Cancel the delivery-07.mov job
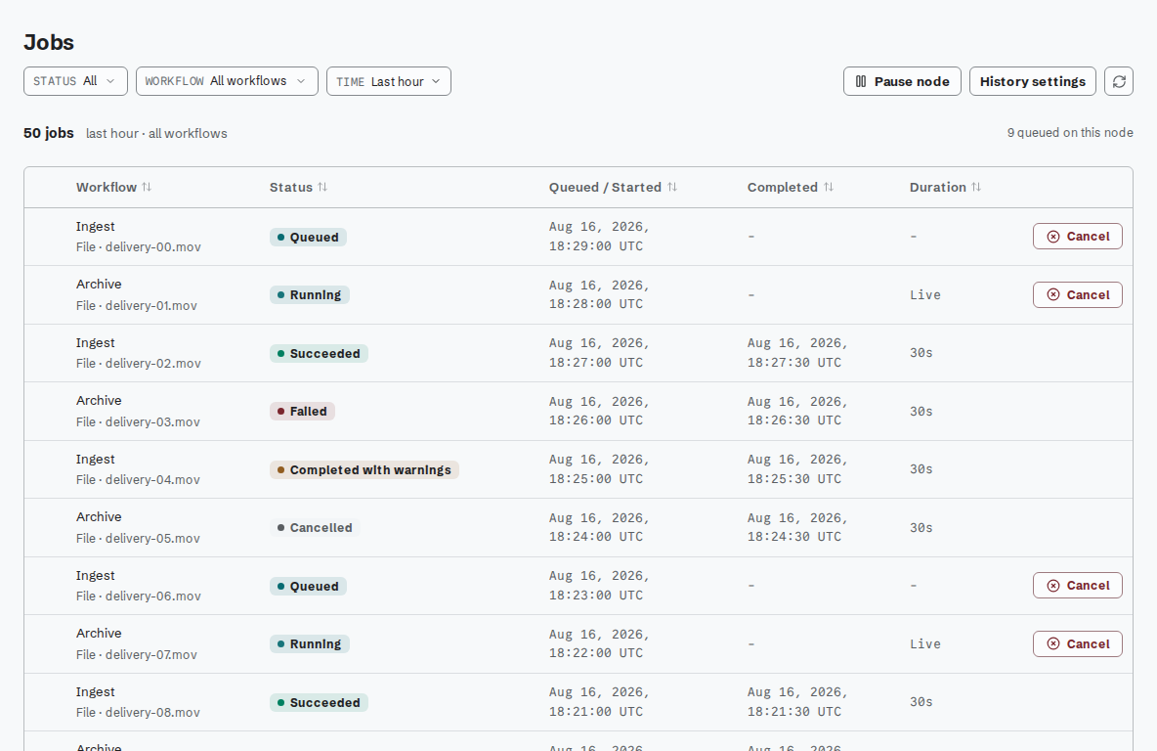 coord(1077,644)
